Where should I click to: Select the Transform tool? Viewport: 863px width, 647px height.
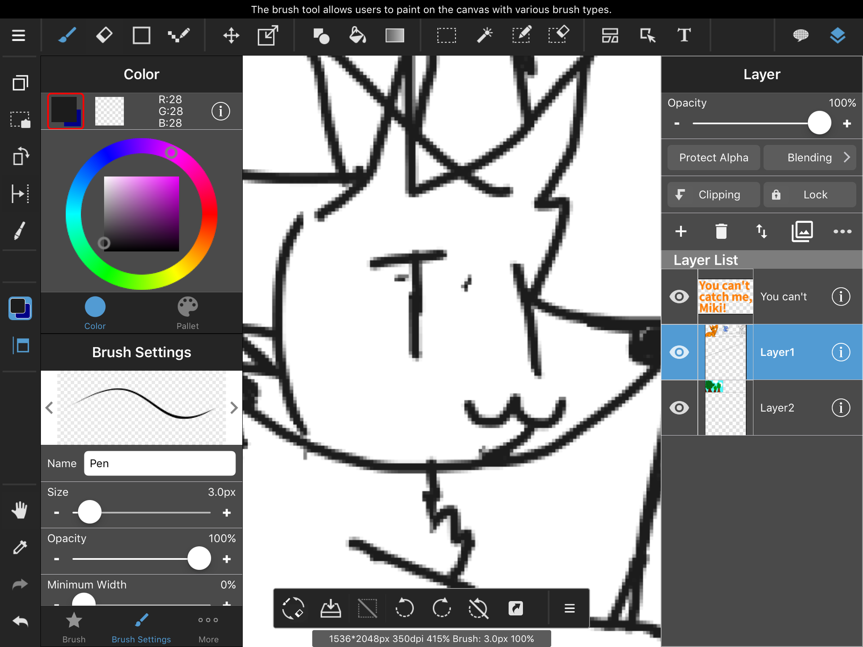click(268, 35)
